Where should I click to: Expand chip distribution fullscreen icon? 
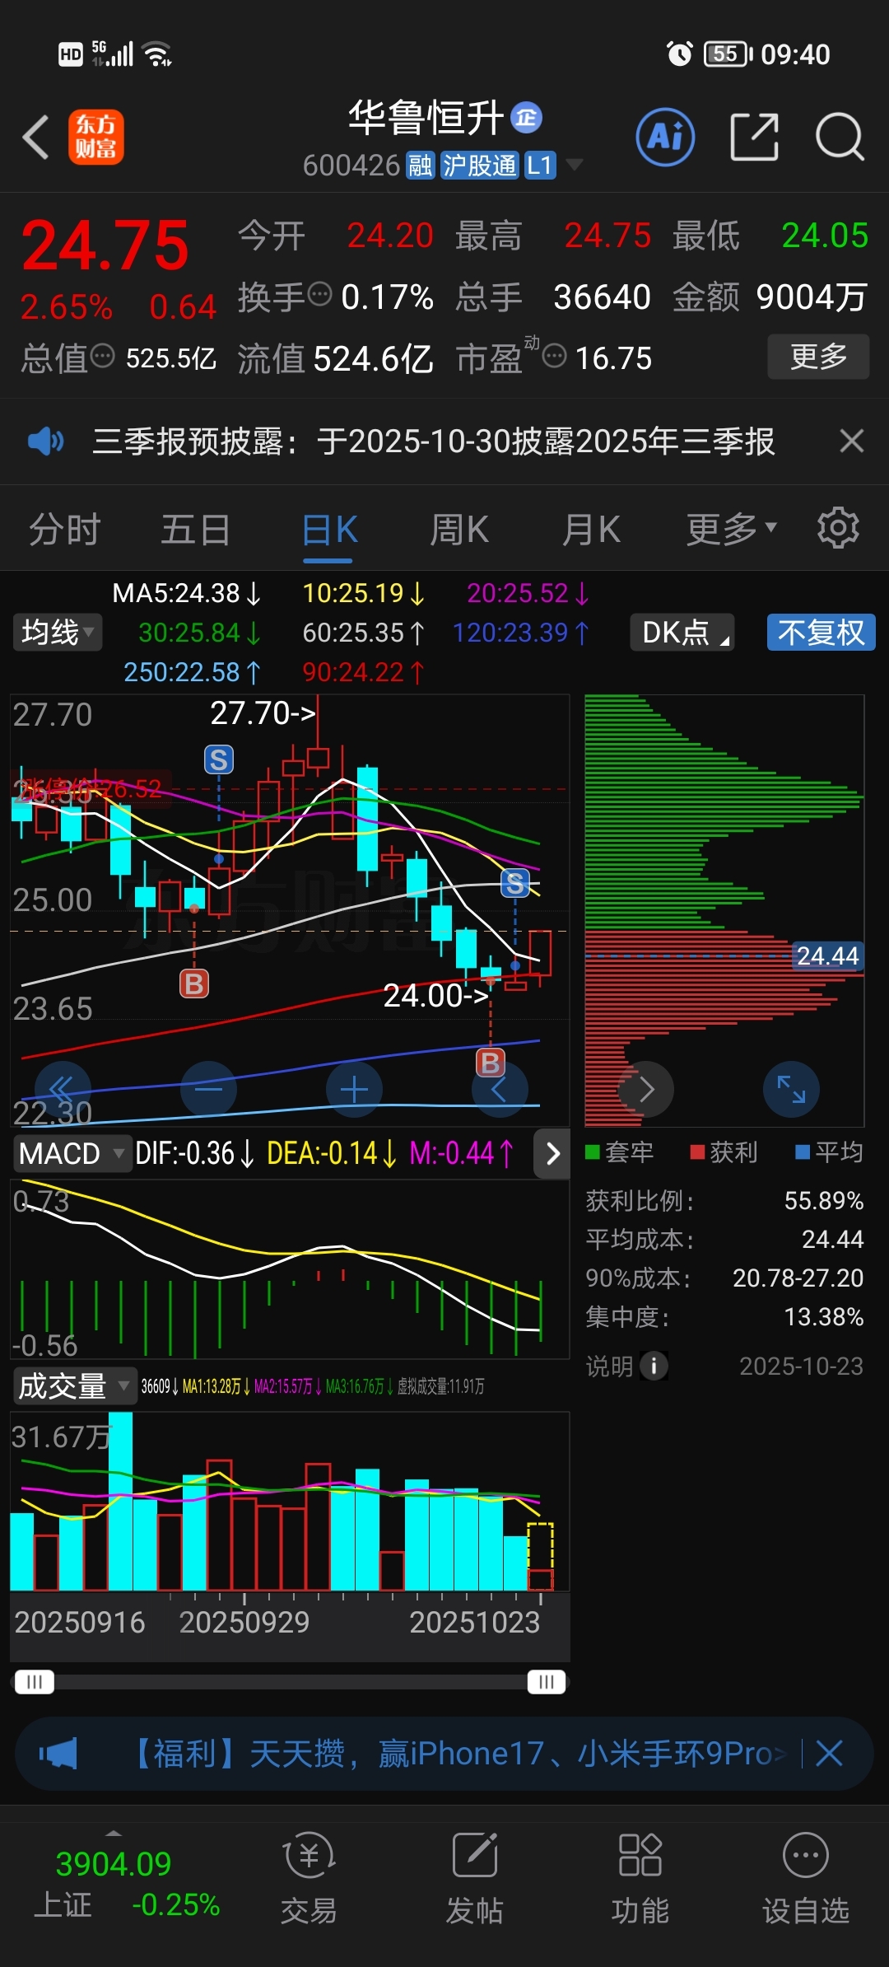[791, 1089]
